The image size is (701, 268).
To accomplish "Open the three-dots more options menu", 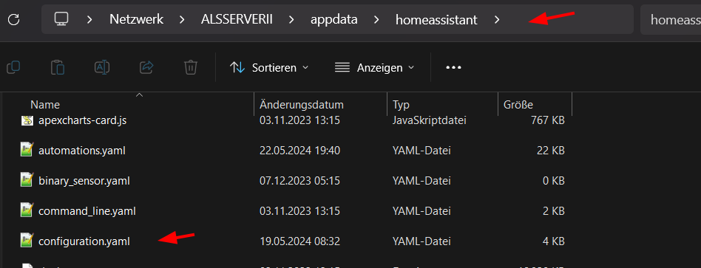I will (453, 67).
